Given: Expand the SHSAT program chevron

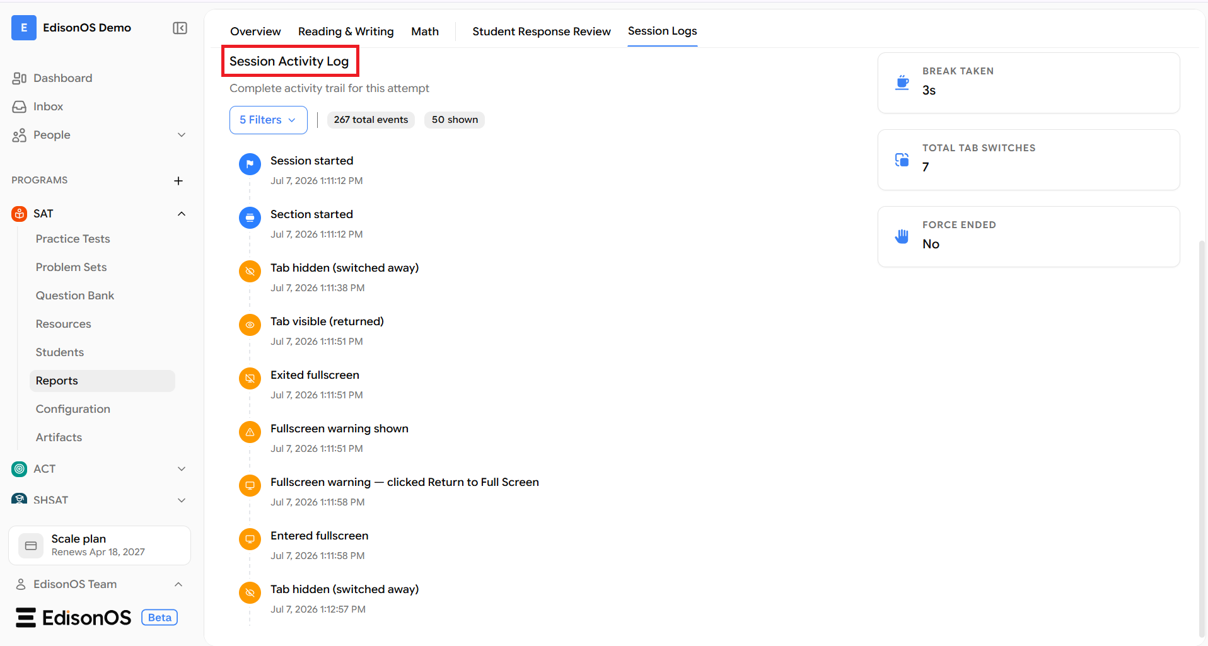Looking at the screenshot, I should (182, 500).
